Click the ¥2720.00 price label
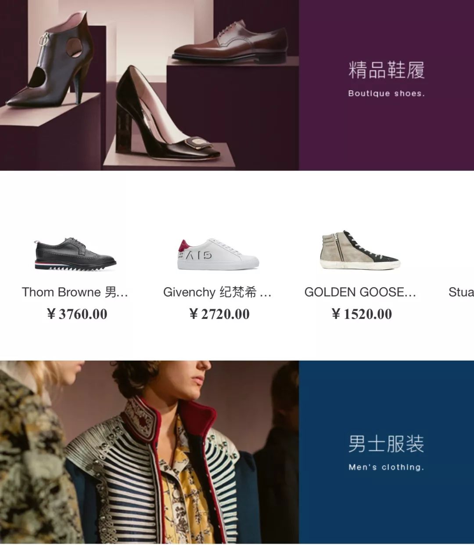This screenshot has height=545, width=474. pos(219,314)
